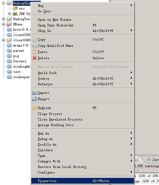159x185 pixels.
Task: Expand the HBase project node
Action: (x=3, y=24)
